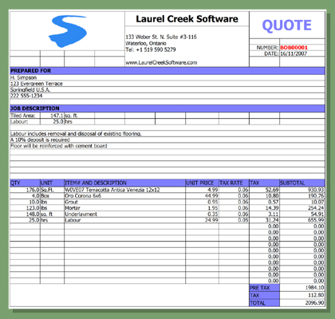335x319 pixels.
Task: Click the Laurel Creek Software blue logo
Action: point(68,31)
